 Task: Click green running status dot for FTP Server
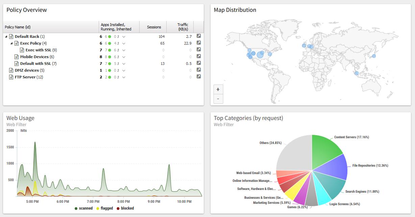[109, 77]
